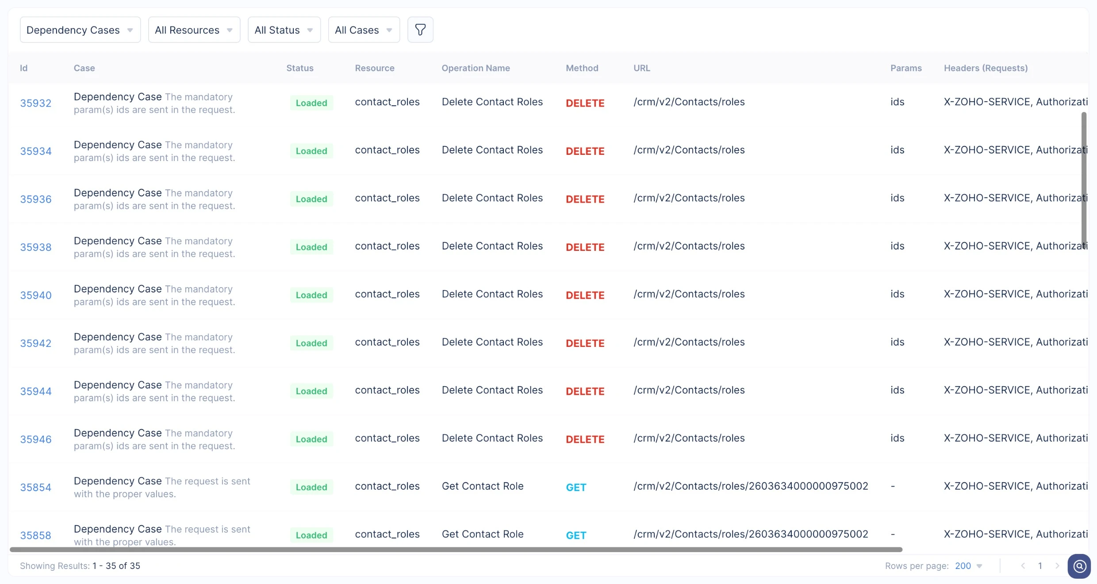Open case ID 35944 link
The width and height of the screenshot is (1097, 584).
[36, 392]
